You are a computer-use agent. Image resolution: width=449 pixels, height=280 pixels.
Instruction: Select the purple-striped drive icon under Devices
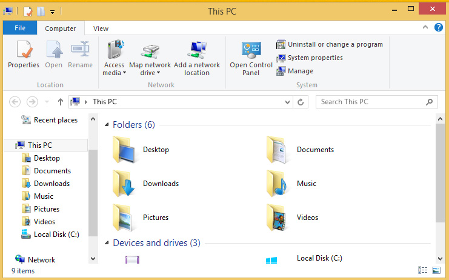(132, 259)
